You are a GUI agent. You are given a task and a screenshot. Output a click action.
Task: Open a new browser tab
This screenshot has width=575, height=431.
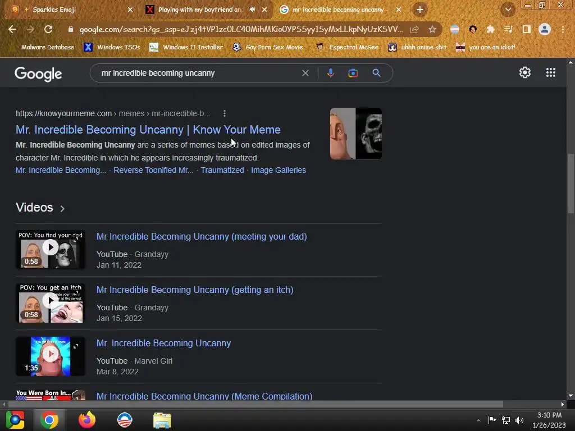pos(420,10)
